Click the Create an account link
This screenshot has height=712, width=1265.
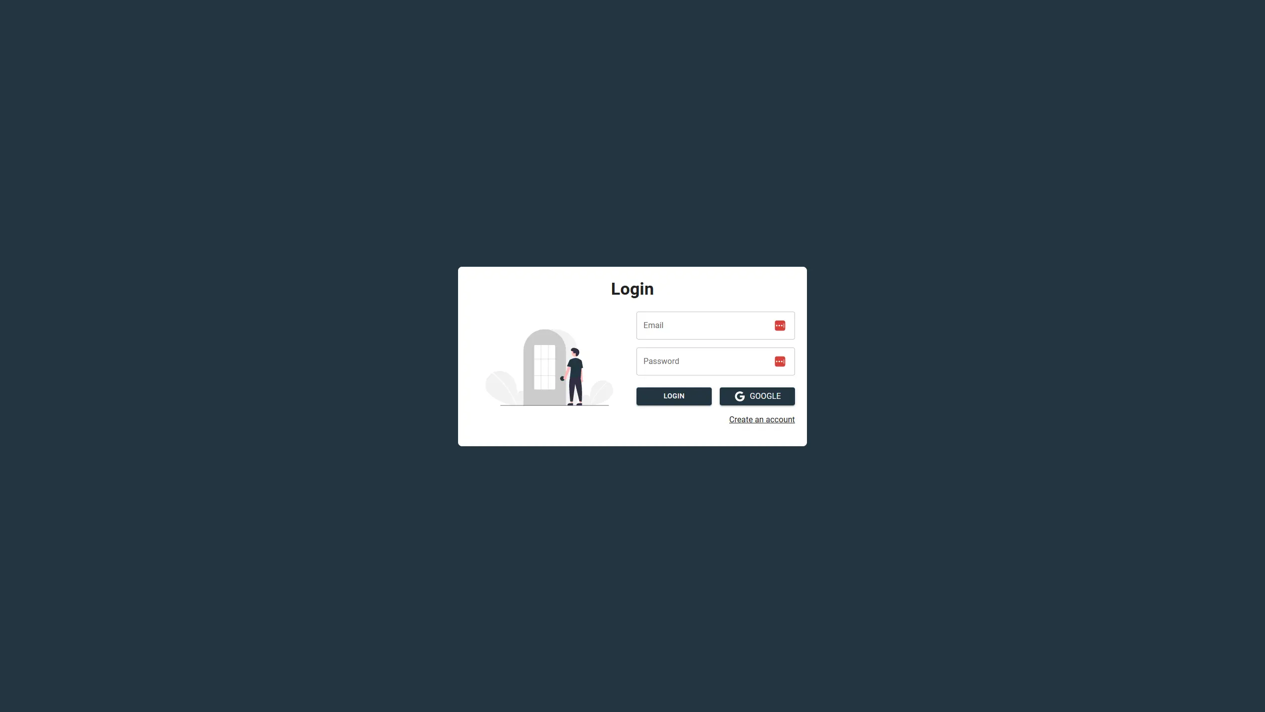762,420
